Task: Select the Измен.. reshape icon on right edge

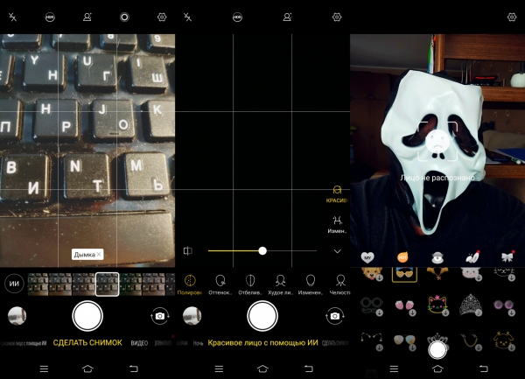Action: (337, 224)
